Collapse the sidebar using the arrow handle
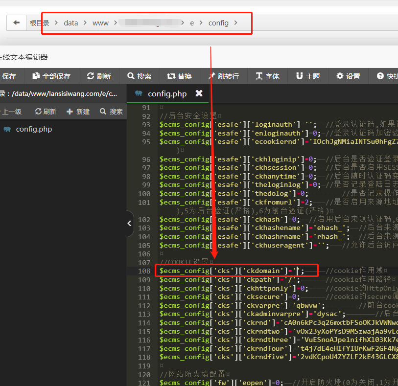Image resolution: width=398 pixels, height=386 pixels. tap(129, 223)
